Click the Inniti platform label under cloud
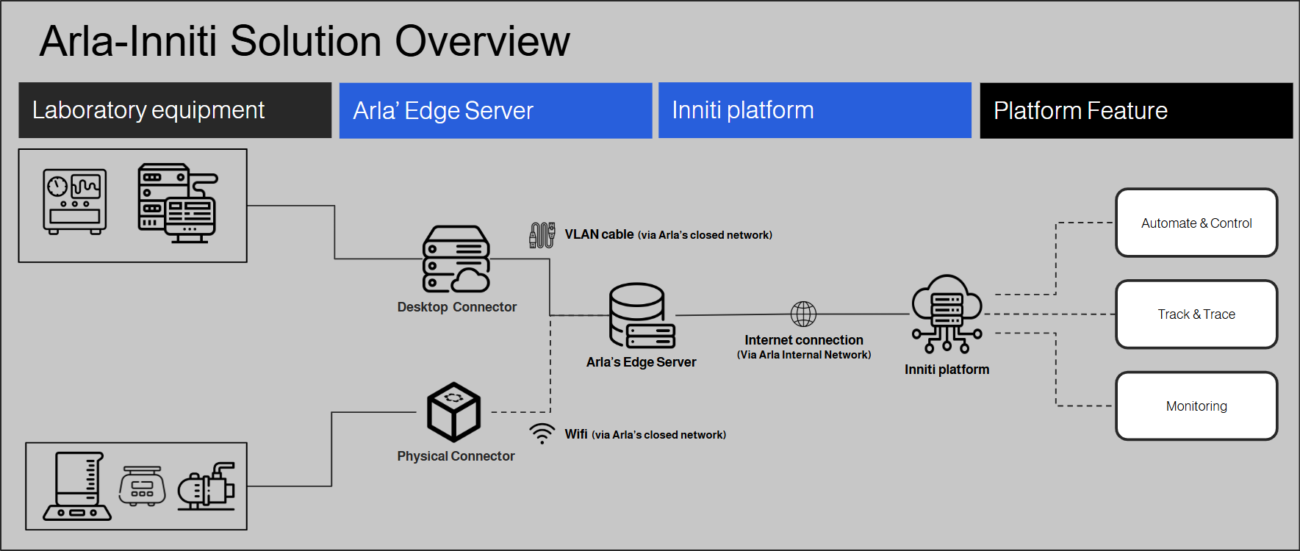 [x=947, y=370]
